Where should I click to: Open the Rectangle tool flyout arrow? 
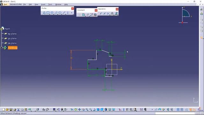coord(50,14)
